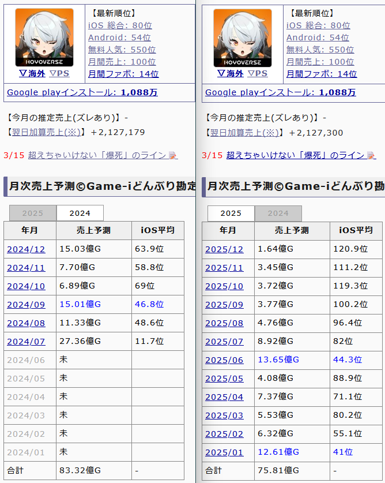Screen dimensions: 385x483
Task: Open 月間ファボ: 14位 link in right panel
Action: pos(322,74)
